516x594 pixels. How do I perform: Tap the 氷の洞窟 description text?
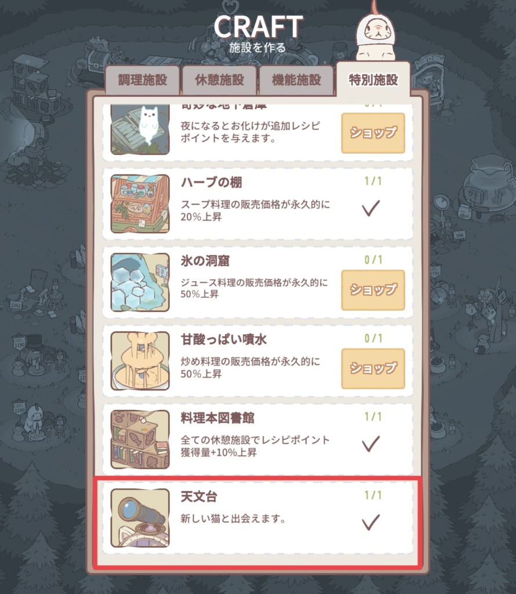click(x=254, y=288)
